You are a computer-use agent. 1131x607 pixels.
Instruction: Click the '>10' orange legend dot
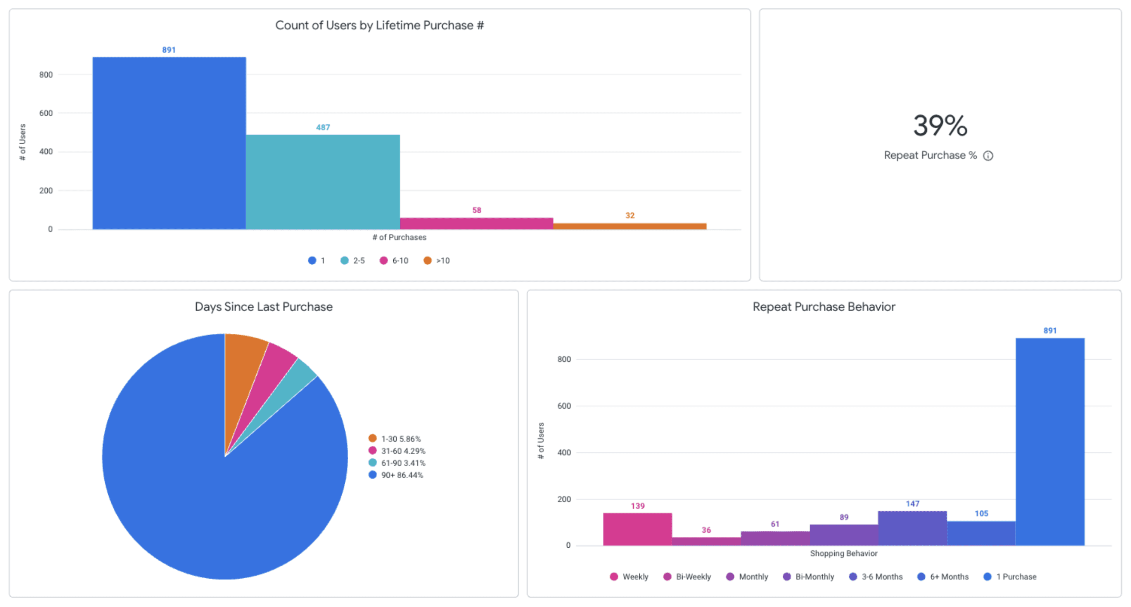click(427, 261)
